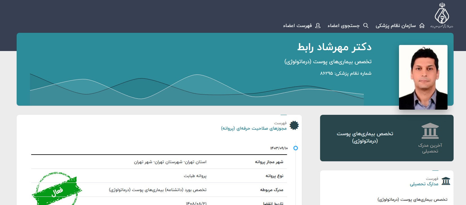Click the magnifier icon beside جستجوی اعضاء
Image resolution: width=466 pixels, height=205 pixels.
point(366,26)
